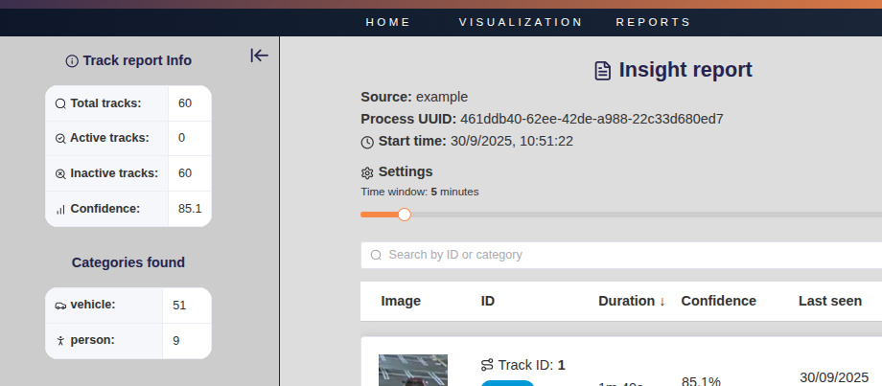Viewport: 882px width, 386px height.
Task: Click the ID column header
Action: pyautogui.click(x=488, y=301)
